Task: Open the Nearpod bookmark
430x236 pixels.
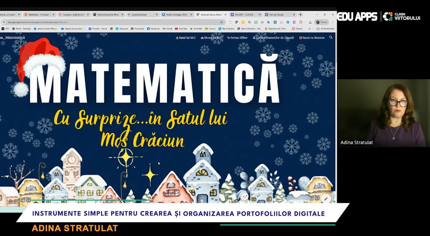Action: click(121, 29)
